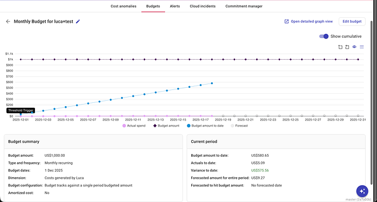The image size is (377, 202).
Task: Switch to the Cost anomalies tab
Action: pyautogui.click(x=123, y=6)
